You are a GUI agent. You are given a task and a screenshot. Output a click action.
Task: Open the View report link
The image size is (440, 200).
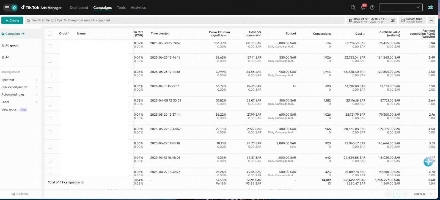pyautogui.click(x=9, y=110)
